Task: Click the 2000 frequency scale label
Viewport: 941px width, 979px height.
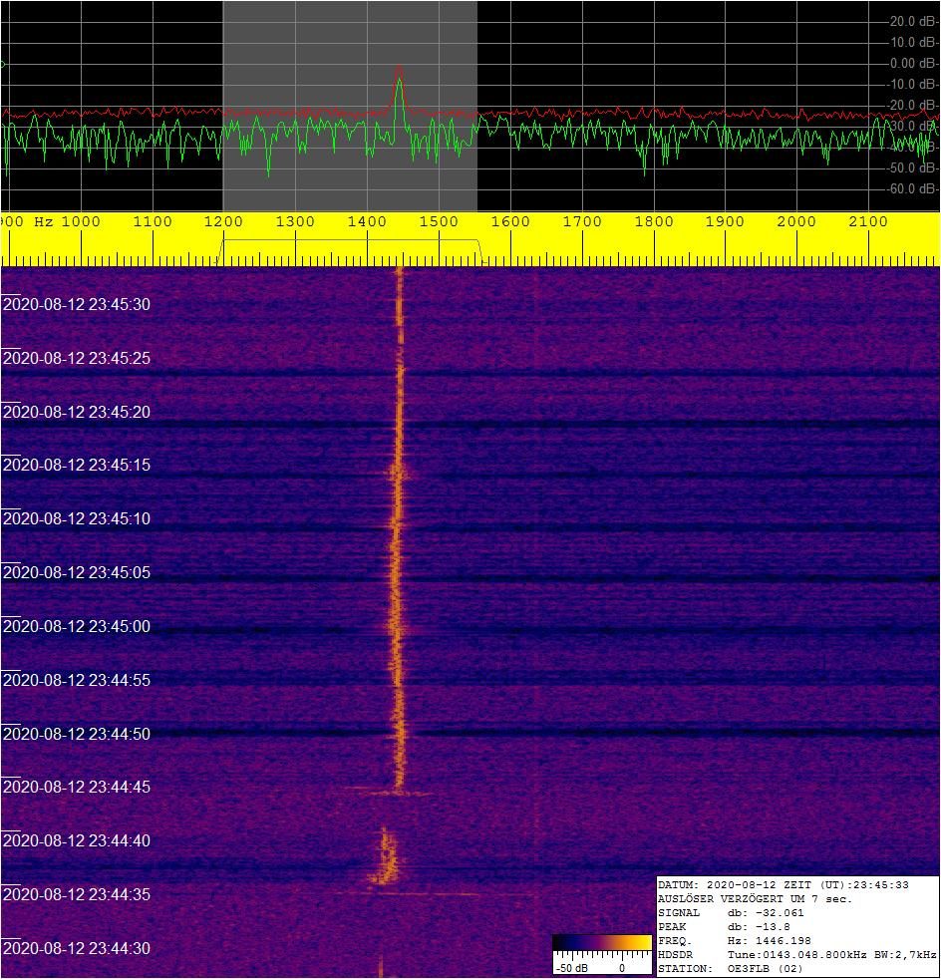Action: coord(796,221)
